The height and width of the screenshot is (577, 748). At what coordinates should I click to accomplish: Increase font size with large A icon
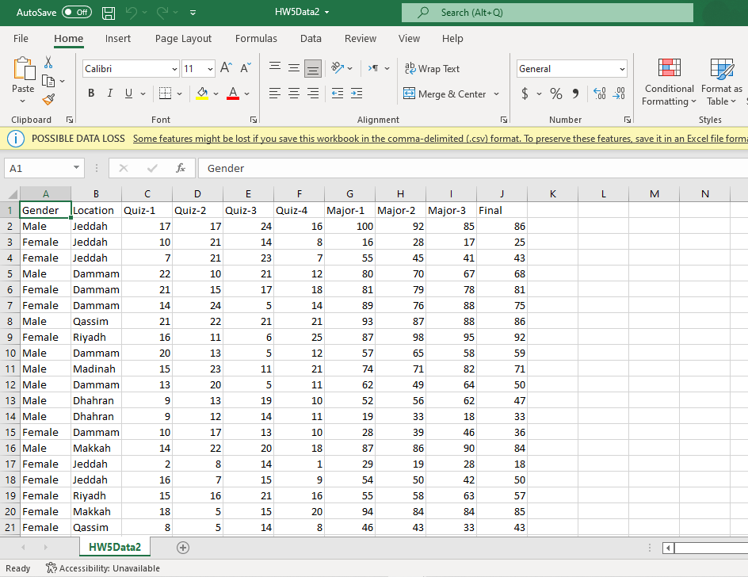click(x=226, y=68)
